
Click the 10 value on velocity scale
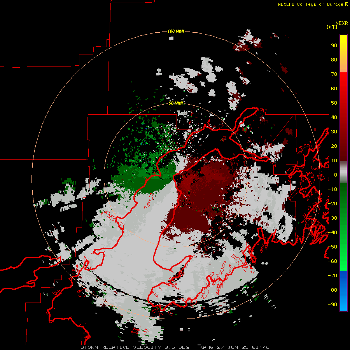334,161
